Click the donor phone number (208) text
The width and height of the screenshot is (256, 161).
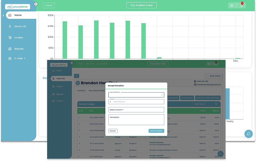click(203, 81)
